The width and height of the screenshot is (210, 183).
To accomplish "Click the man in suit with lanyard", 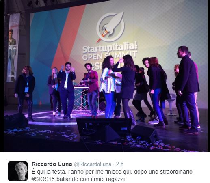I will click(x=67, y=91).
